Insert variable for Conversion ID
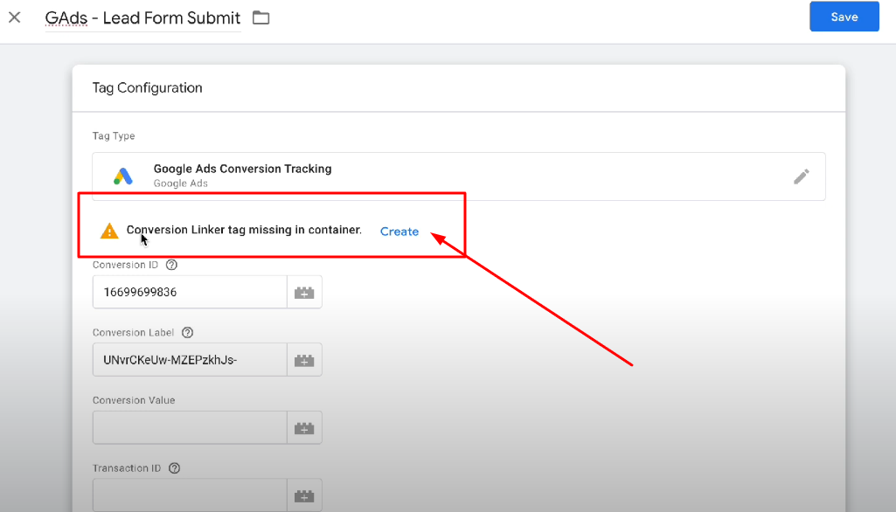The image size is (896, 512). tap(304, 293)
